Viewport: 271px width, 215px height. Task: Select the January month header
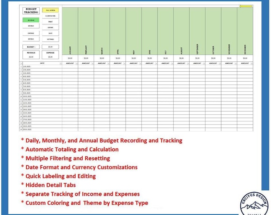70,31
